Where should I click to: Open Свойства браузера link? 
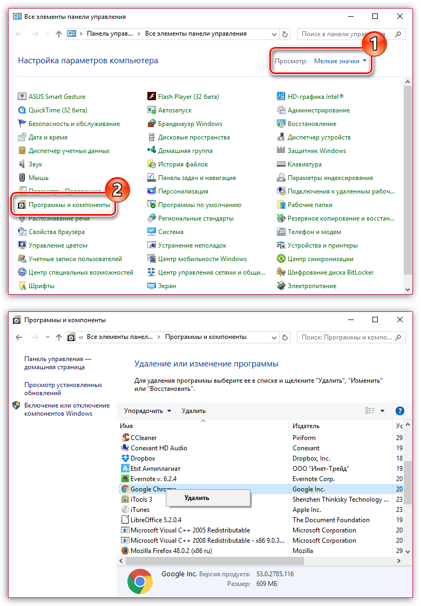pos(56,232)
